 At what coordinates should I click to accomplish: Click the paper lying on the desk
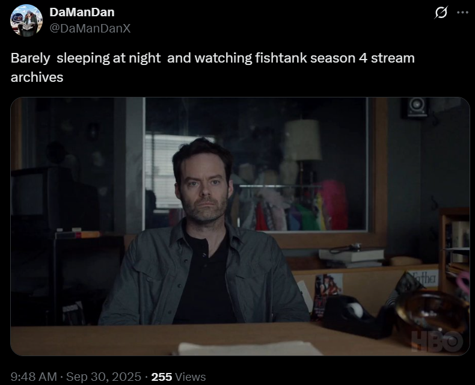point(248,348)
